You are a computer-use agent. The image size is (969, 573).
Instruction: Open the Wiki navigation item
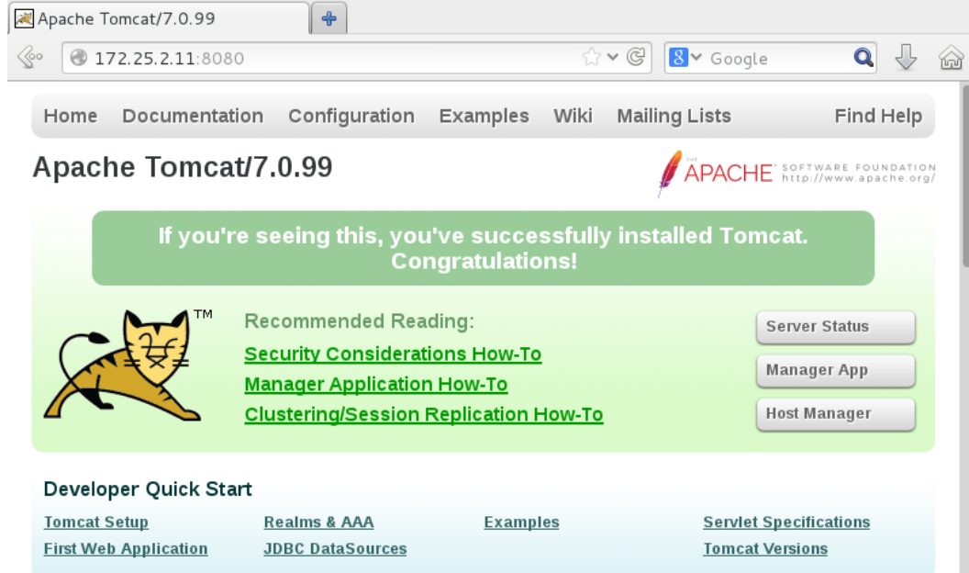tap(573, 117)
